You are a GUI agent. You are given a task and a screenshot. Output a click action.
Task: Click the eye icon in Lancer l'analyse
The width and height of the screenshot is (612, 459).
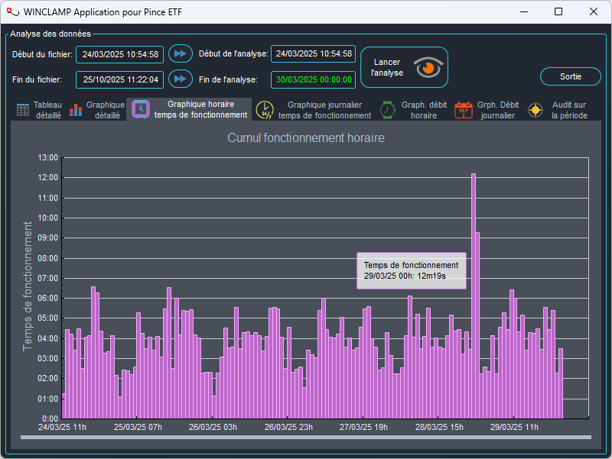tap(428, 67)
